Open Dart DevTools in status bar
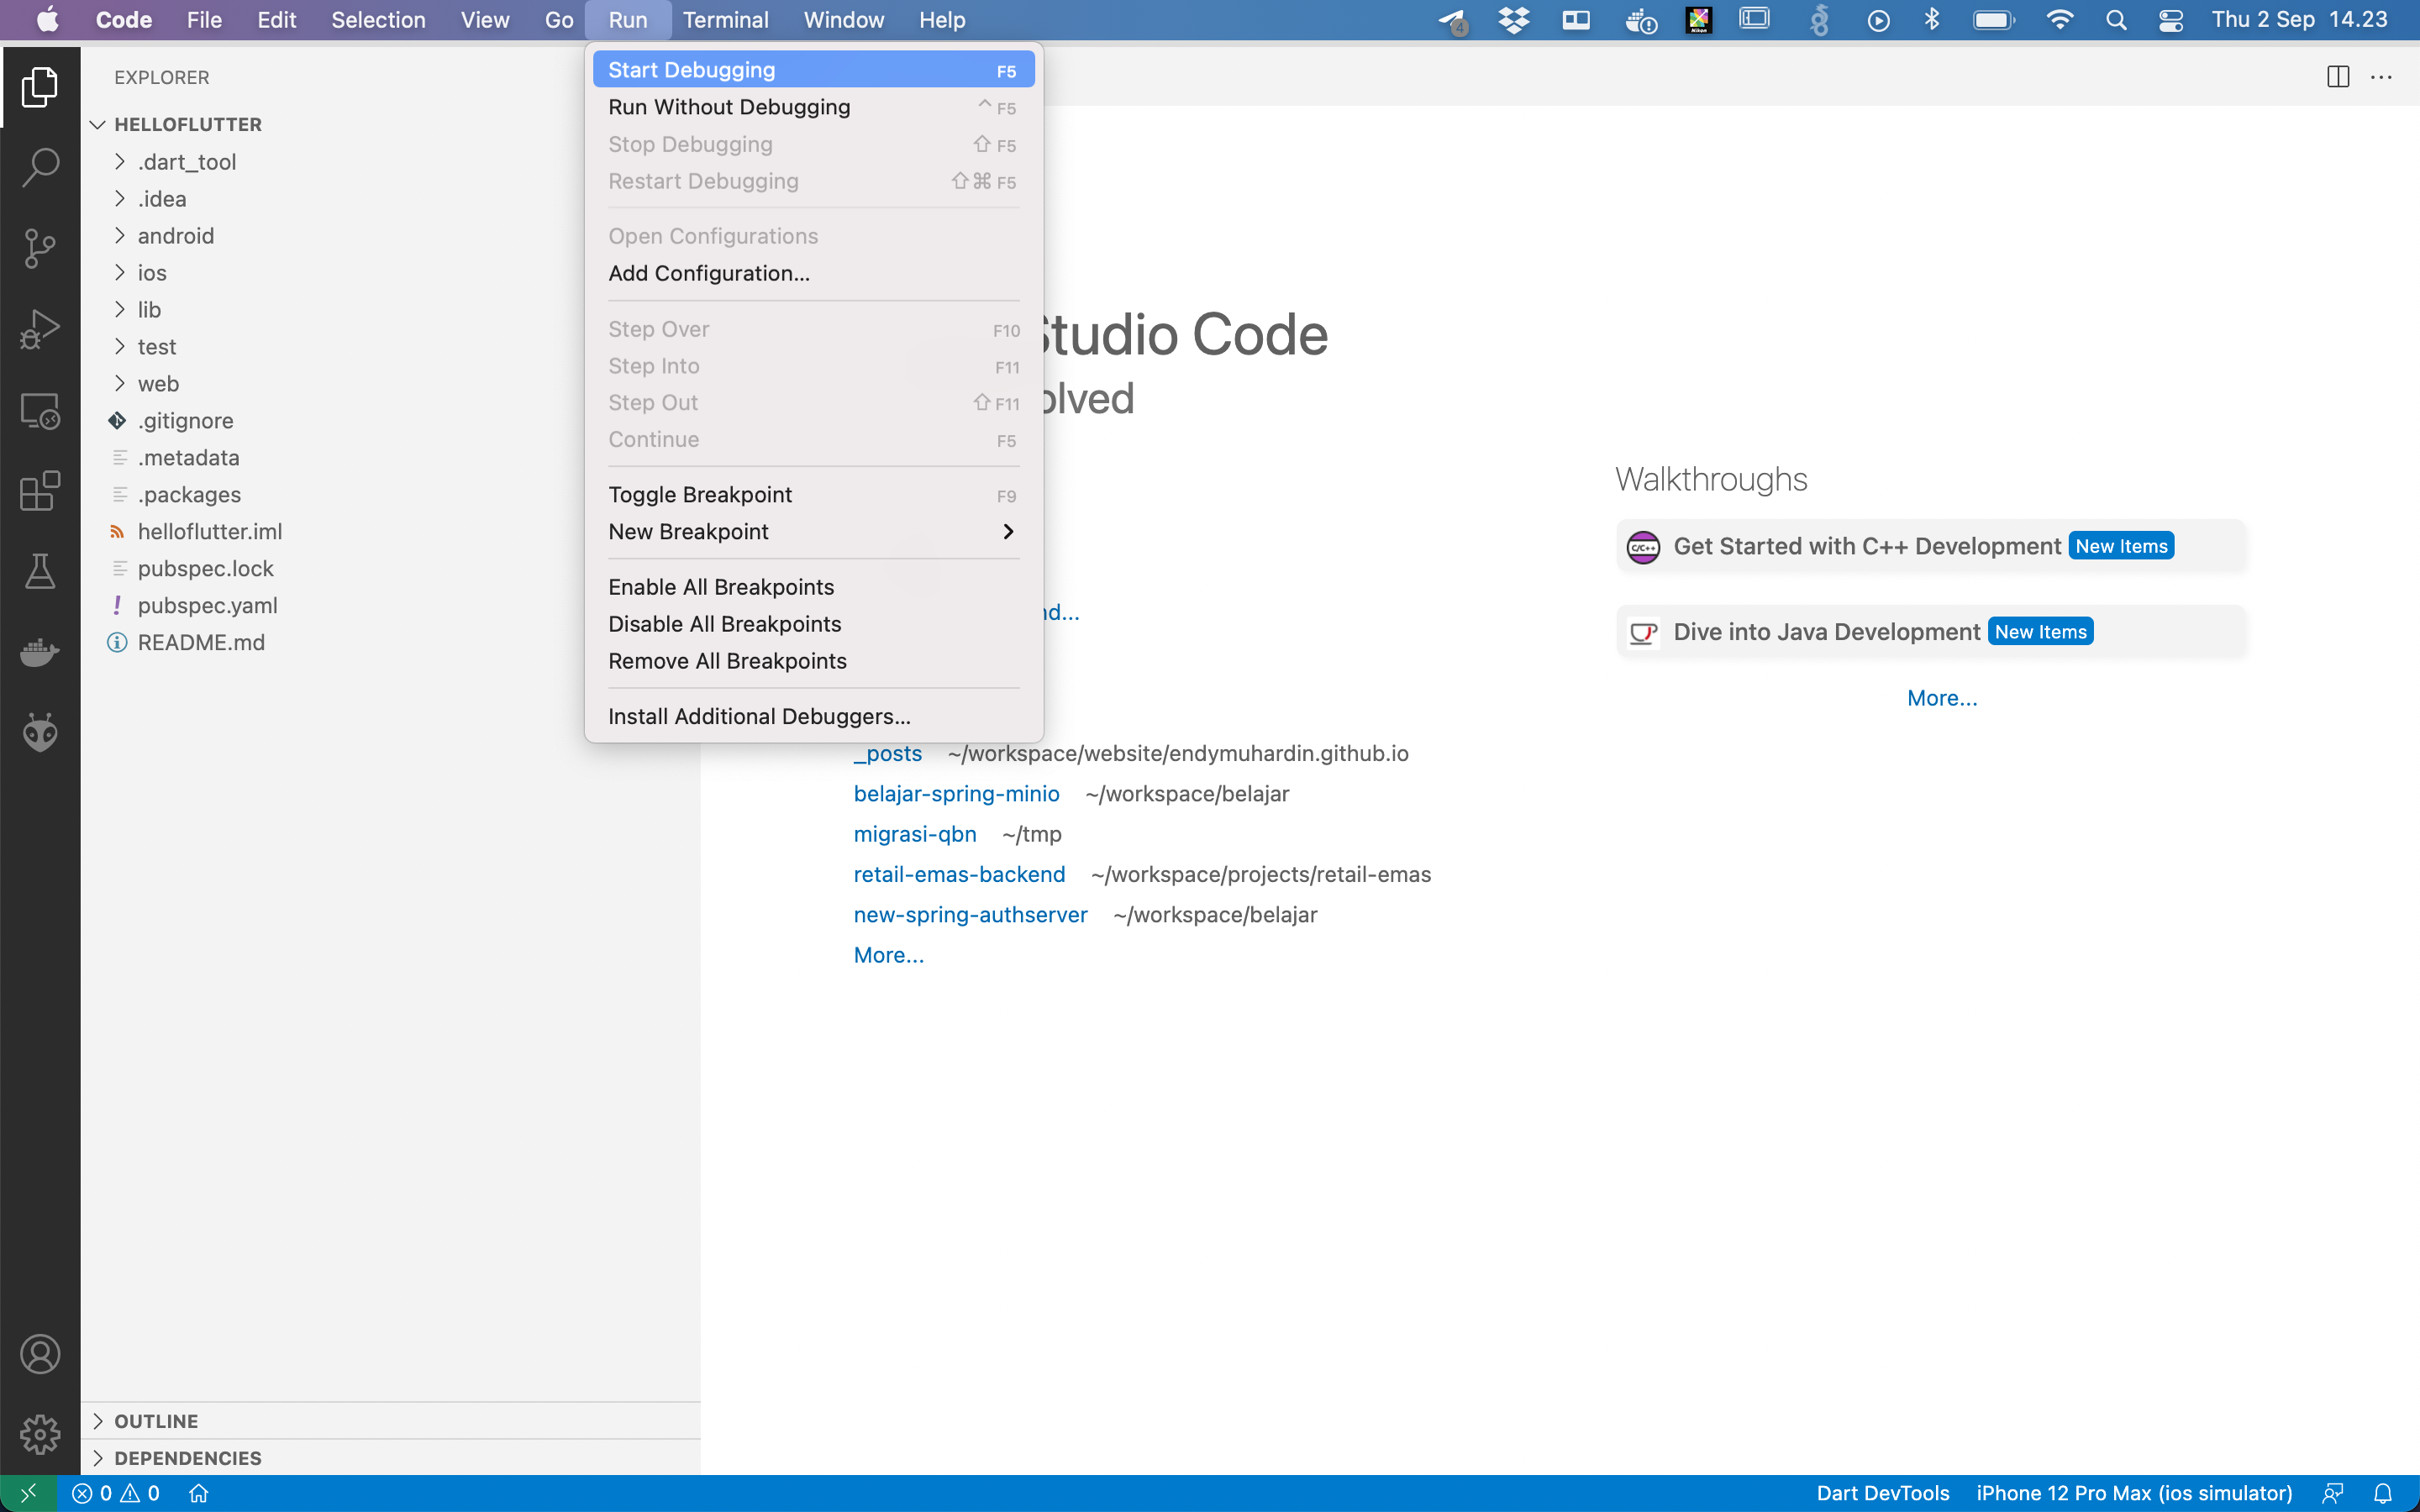The width and height of the screenshot is (2420, 1512). click(1883, 1493)
